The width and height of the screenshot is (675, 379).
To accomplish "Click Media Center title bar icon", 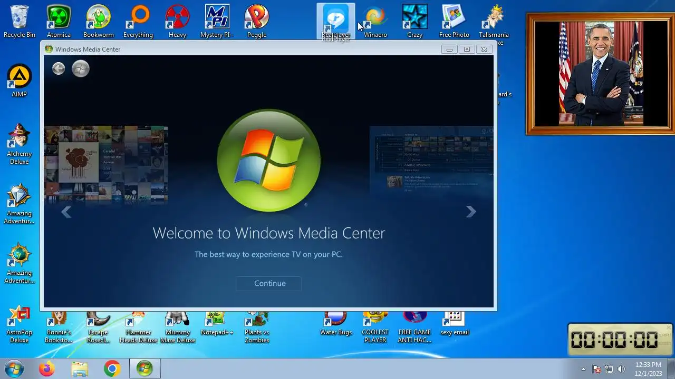I will [x=49, y=49].
